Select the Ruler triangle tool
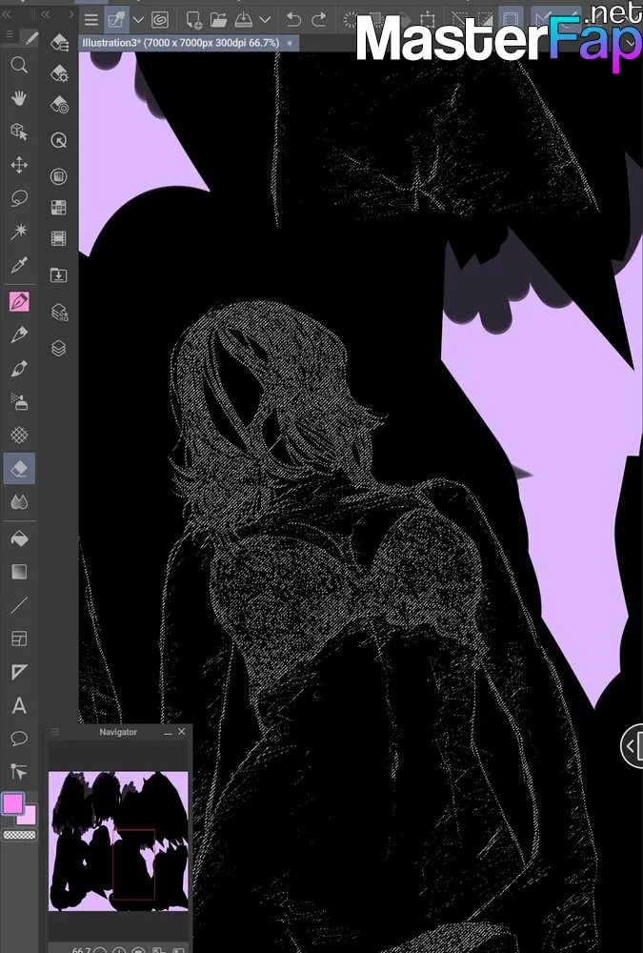643x953 pixels. [x=19, y=672]
